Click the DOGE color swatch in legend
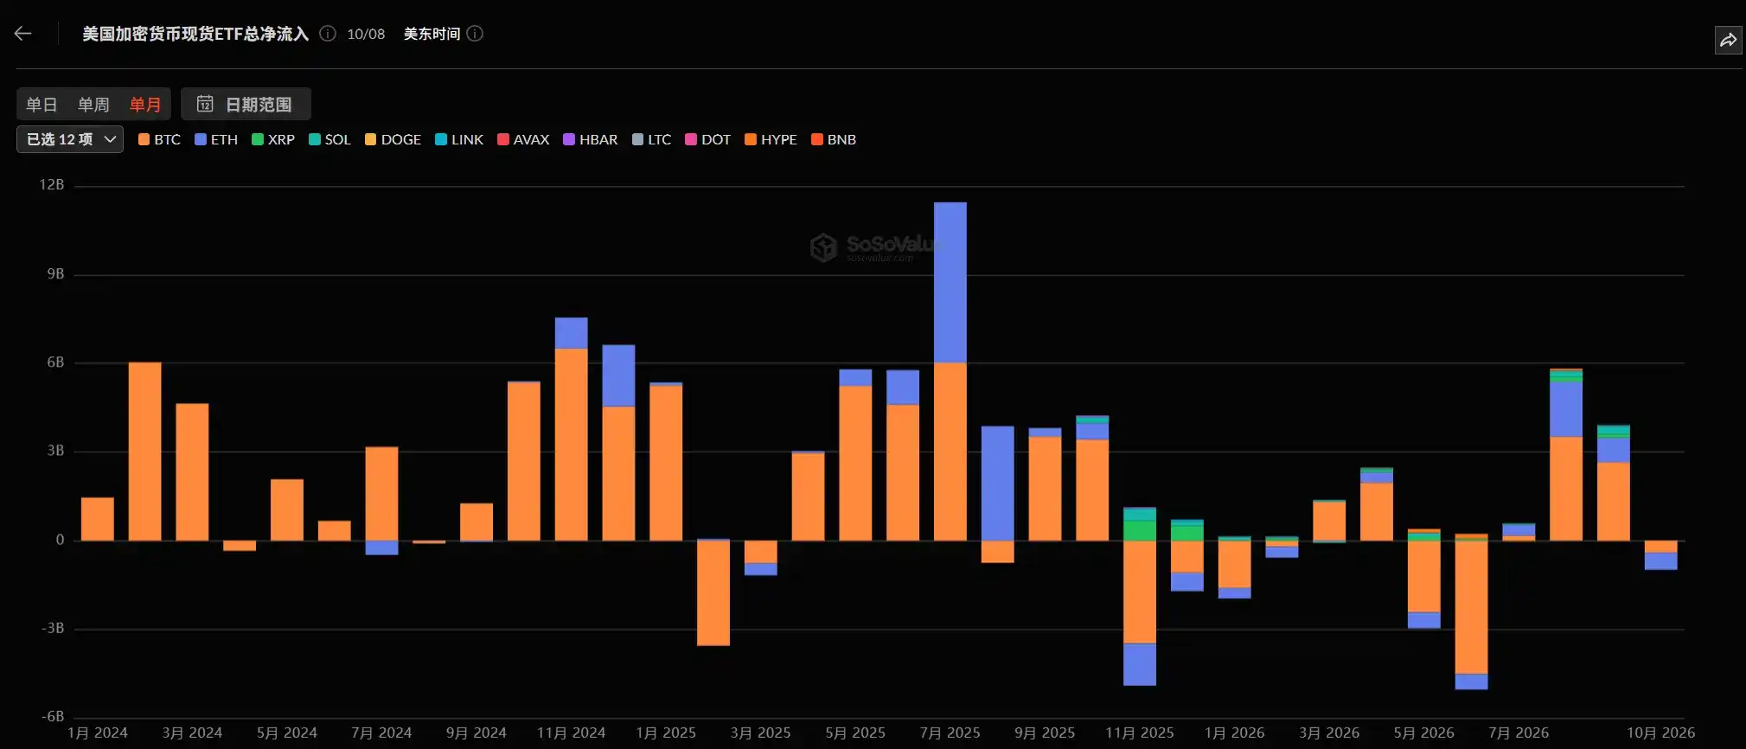 [x=370, y=139]
